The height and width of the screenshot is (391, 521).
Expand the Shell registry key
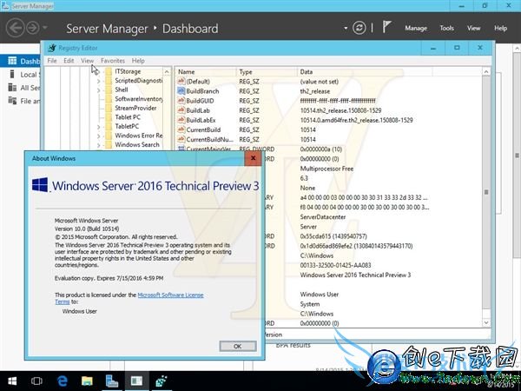pos(98,89)
